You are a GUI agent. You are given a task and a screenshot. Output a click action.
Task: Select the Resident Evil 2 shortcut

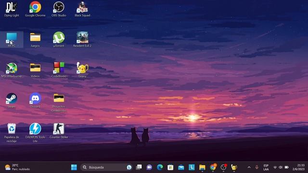coord(82,40)
